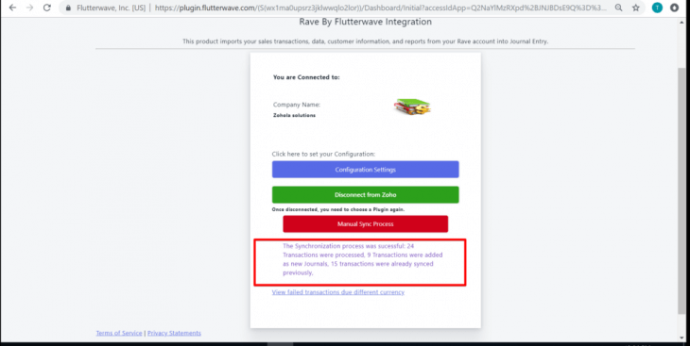Select the plugin.flutterwave.com address bar URL
Screen dimensions: 690x346
click(x=381, y=8)
